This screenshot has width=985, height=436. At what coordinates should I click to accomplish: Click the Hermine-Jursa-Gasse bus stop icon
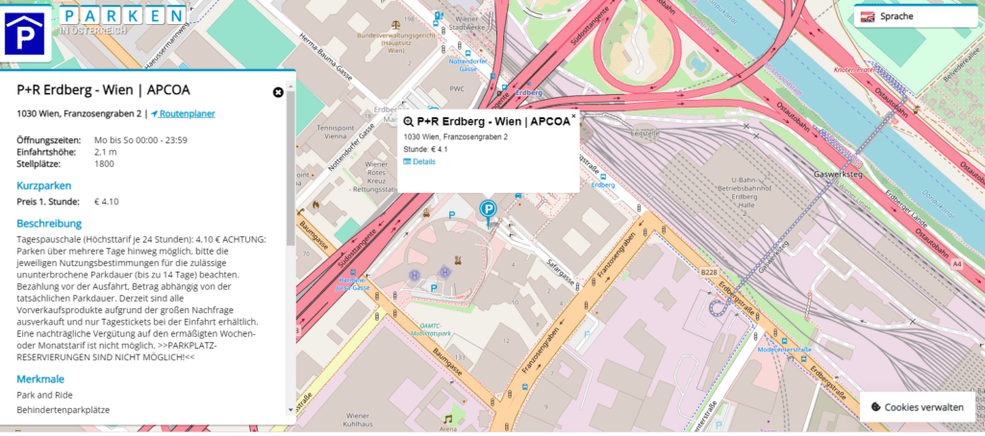tap(354, 273)
